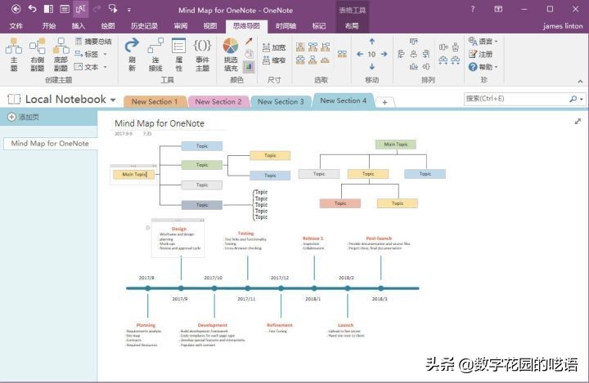This screenshot has height=383, width=589.
Task: Open the 属性 properties icon
Action: pyautogui.click(x=179, y=55)
